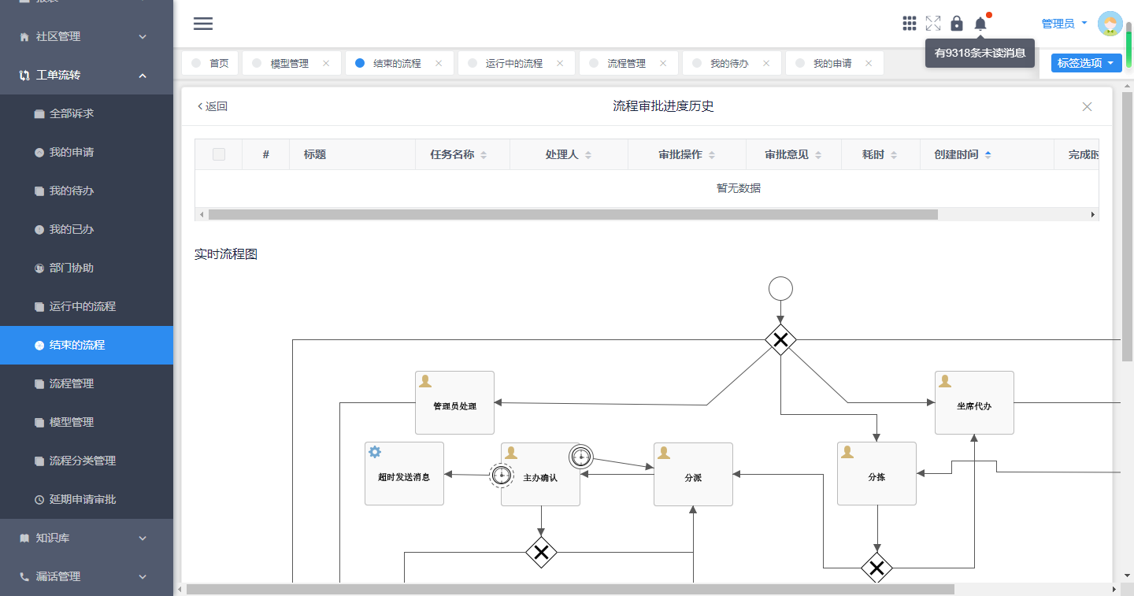Toggle the hamburger sidebar menu
Viewport: 1134px width, 596px height.
pyautogui.click(x=203, y=24)
